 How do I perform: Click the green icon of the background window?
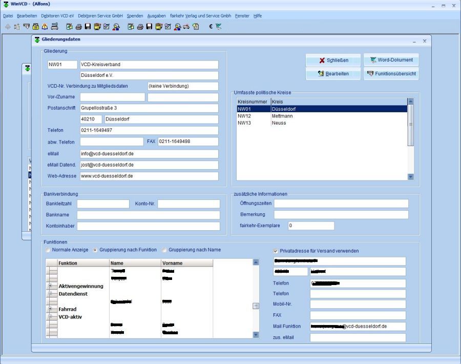click(27, 68)
